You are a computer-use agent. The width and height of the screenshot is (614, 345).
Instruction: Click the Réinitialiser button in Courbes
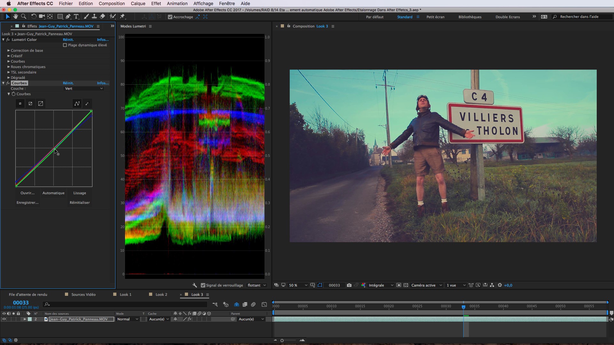click(80, 203)
